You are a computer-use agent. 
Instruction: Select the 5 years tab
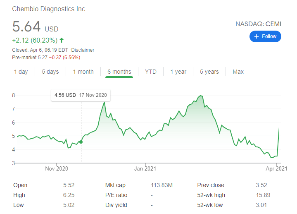209,72
